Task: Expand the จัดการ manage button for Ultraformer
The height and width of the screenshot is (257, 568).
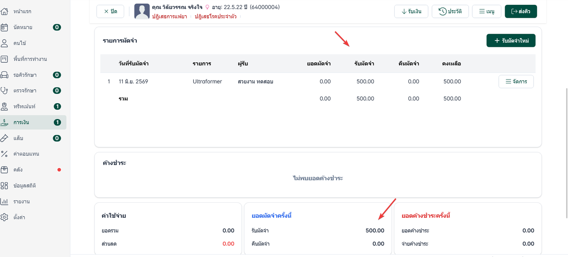Action: pyautogui.click(x=516, y=81)
